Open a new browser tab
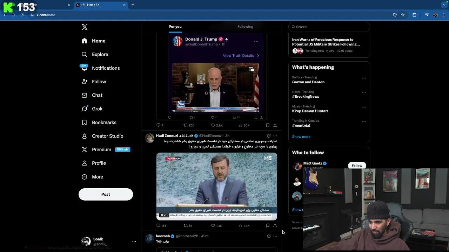Image resolution: width=449 pixels, height=252 pixels. [133, 5]
